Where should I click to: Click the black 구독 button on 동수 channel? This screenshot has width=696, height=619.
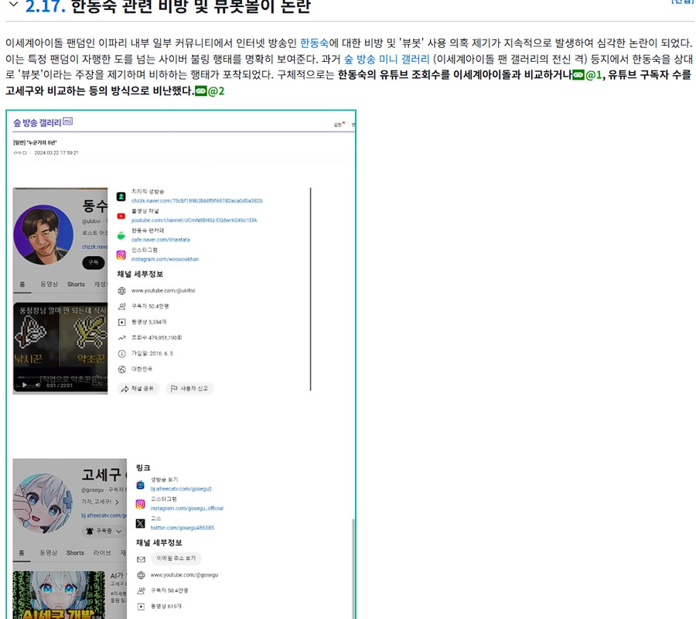(94, 262)
